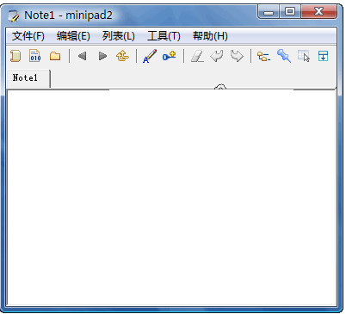
Task: Collapse toolbar with small chevron above editor
Action: tap(220, 87)
